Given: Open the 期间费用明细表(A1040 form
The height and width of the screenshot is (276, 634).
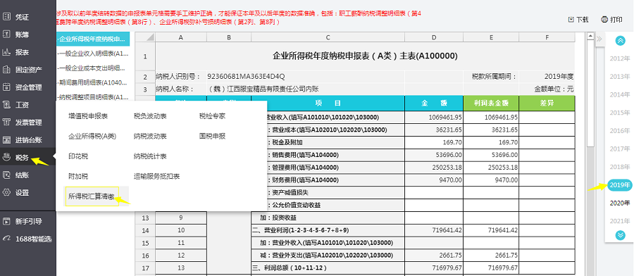Looking at the screenshot, I should [93, 82].
